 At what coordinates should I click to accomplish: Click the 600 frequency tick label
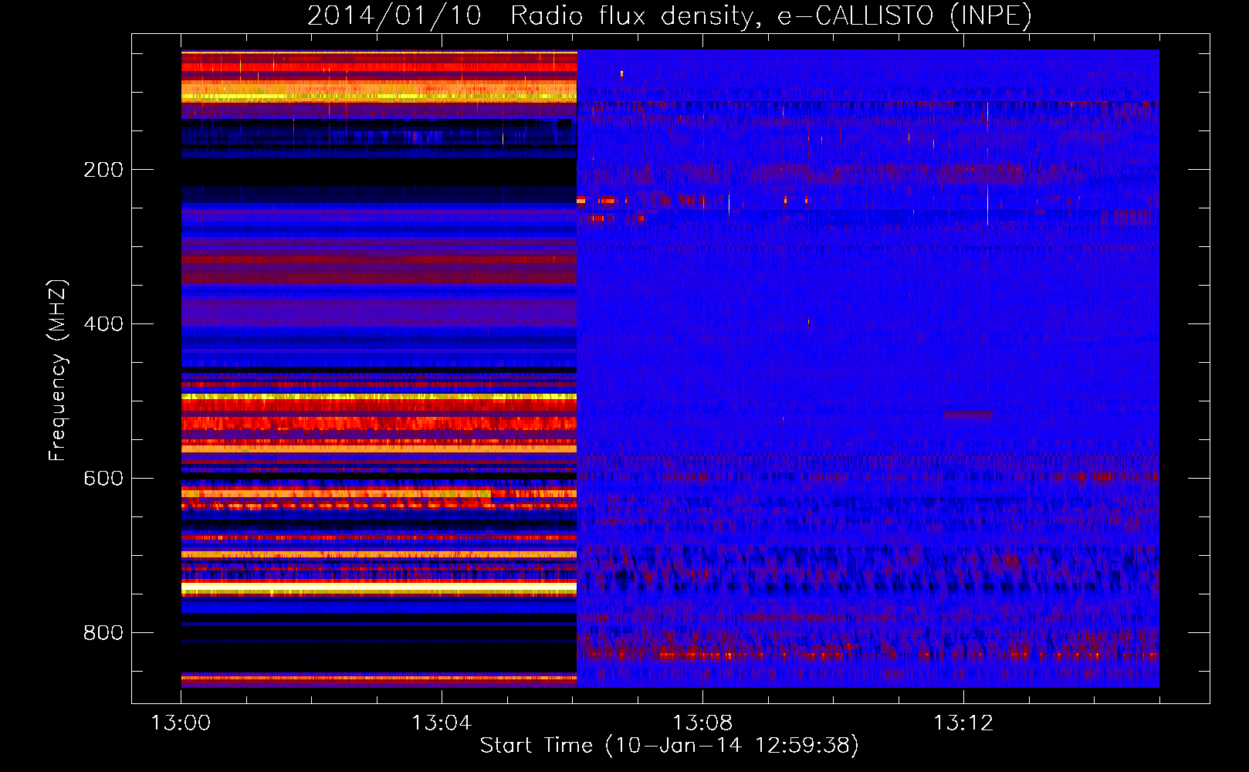(x=103, y=479)
